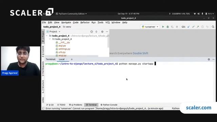The width and height of the screenshot is (217, 122).
Task: Open the Project view selector dropdown
Action: [x=54, y=32]
